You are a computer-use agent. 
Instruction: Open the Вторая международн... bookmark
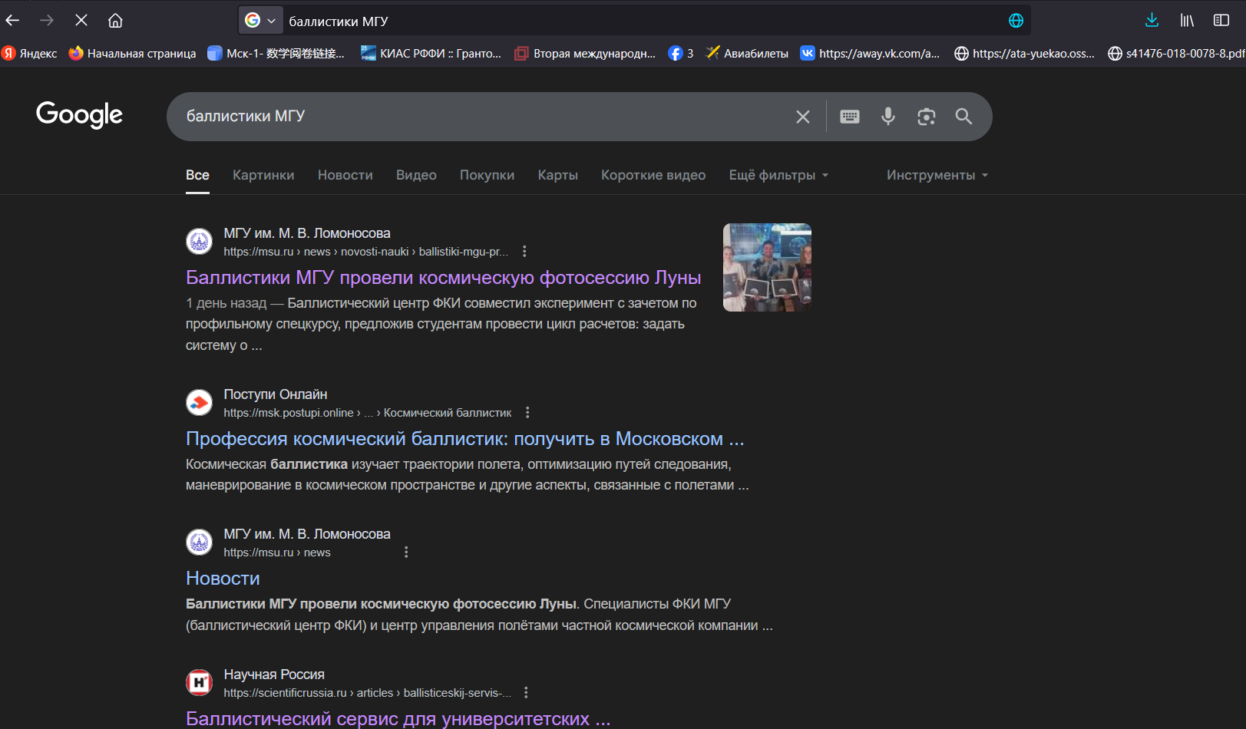tap(585, 53)
